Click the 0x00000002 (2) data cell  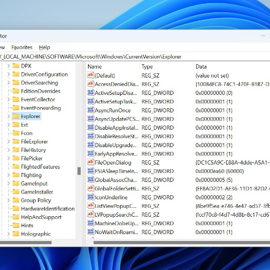click(214, 197)
